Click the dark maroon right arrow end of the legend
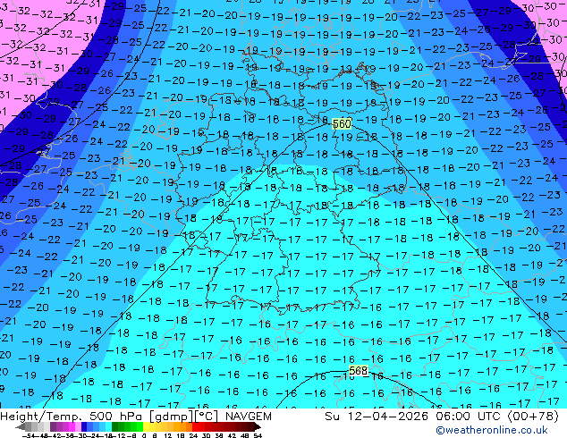567x438 pixels. [x=257, y=427]
